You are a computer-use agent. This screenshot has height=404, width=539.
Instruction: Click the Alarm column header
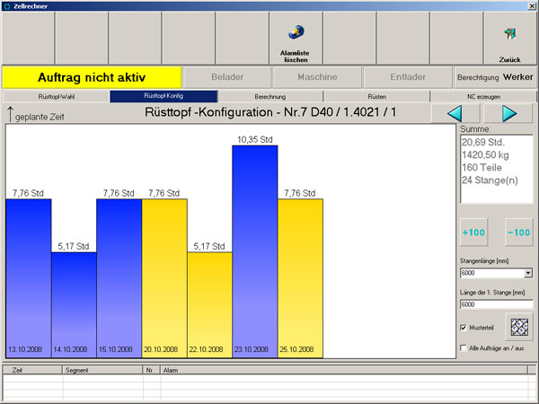click(x=344, y=370)
